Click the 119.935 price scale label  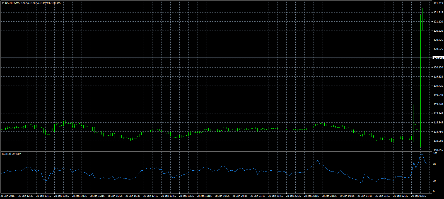coord(438,77)
